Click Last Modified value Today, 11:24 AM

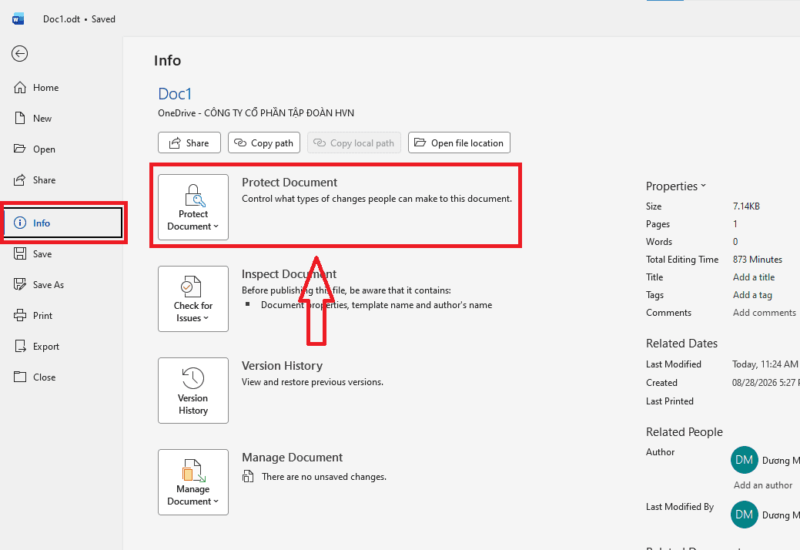(765, 364)
